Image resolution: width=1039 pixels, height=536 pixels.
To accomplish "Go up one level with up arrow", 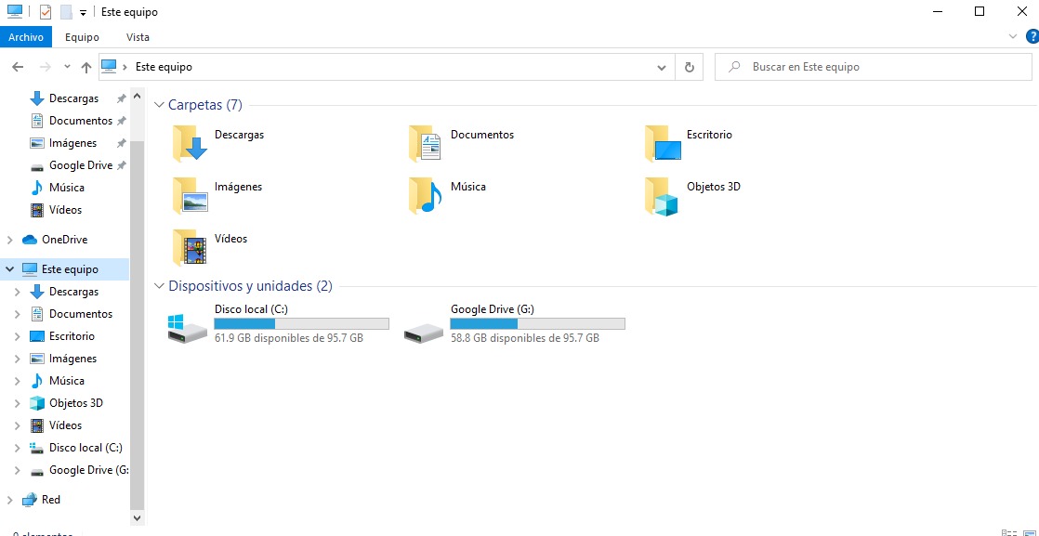I will coord(86,68).
